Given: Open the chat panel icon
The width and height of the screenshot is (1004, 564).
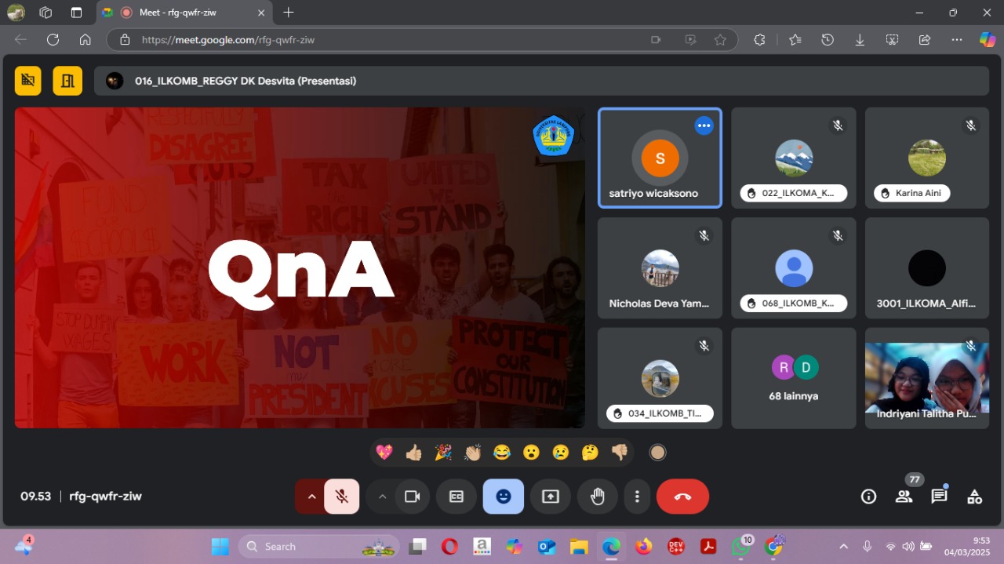Looking at the screenshot, I should click(x=939, y=497).
